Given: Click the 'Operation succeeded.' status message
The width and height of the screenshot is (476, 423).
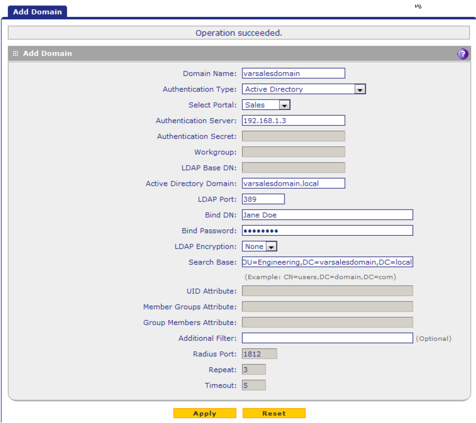Looking at the screenshot, I should coord(239,33).
